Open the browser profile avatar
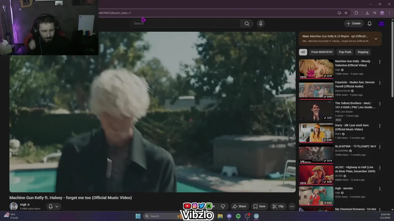 pos(382,13)
